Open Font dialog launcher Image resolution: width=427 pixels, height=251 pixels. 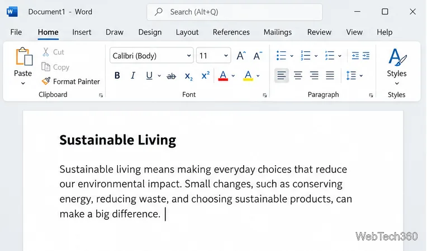click(265, 95)
